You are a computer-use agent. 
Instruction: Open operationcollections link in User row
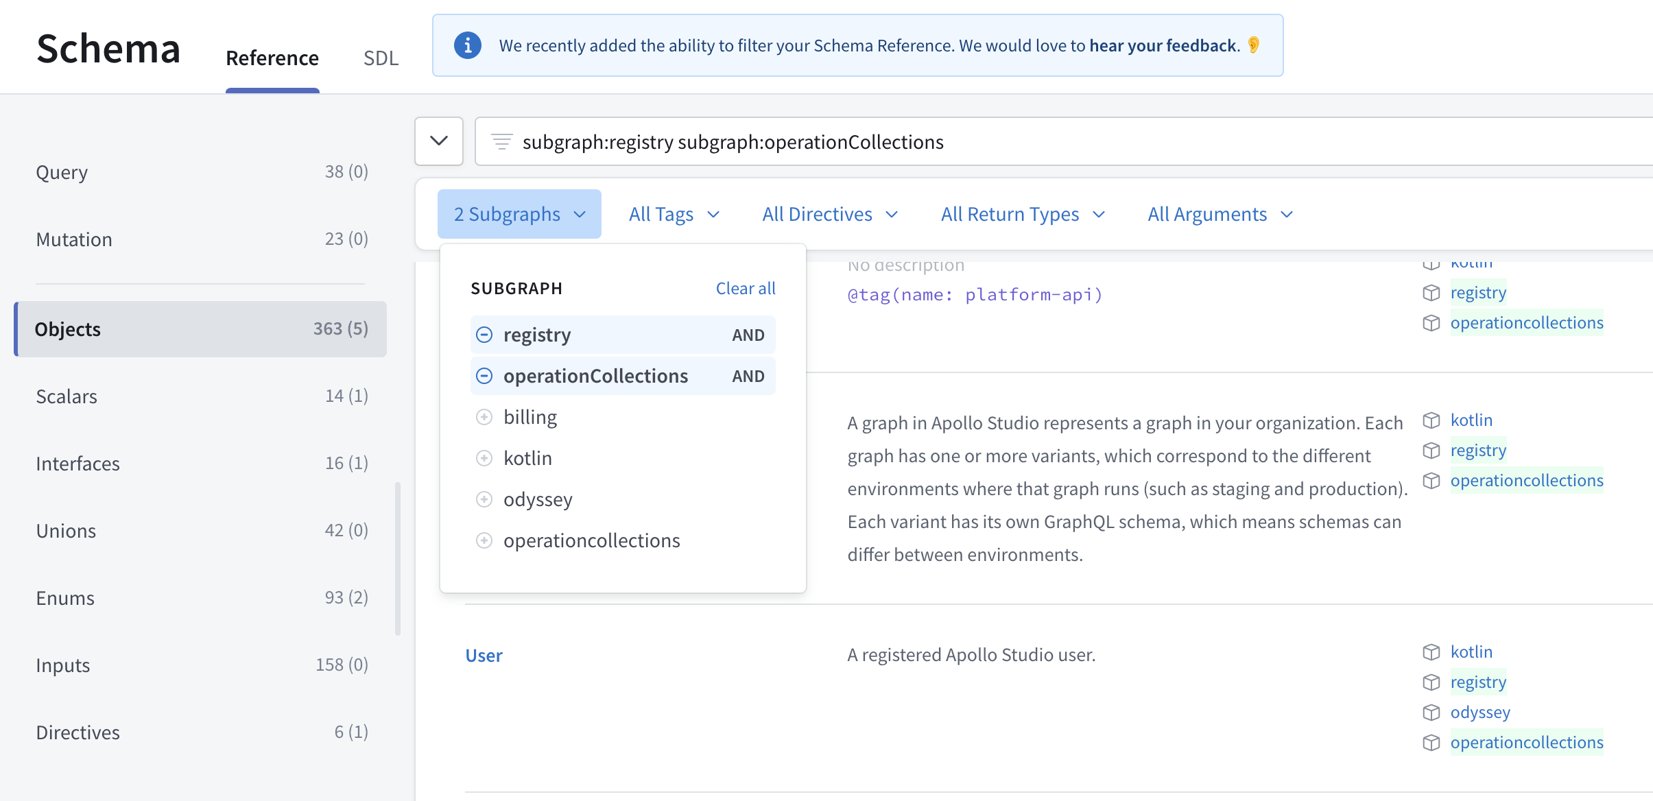pos(1527,743)
